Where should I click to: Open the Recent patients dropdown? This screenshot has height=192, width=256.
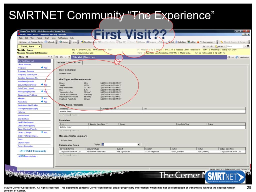(225, 46)
